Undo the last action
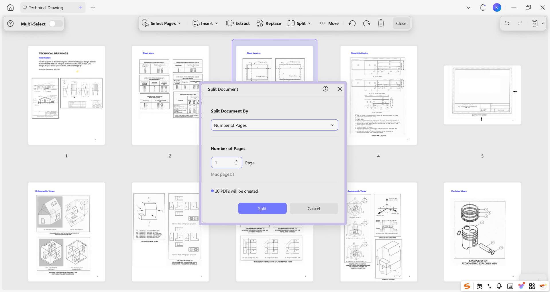The image size is (550, 292). pyautogui.click(x=507, y=23)
